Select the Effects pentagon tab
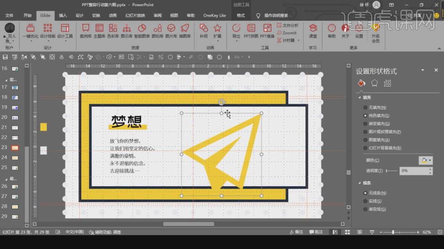This screenshot has height=249, width=444. (x=374, y=83)
